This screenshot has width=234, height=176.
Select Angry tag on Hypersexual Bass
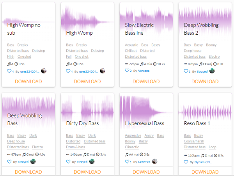(x=149, y=135)
